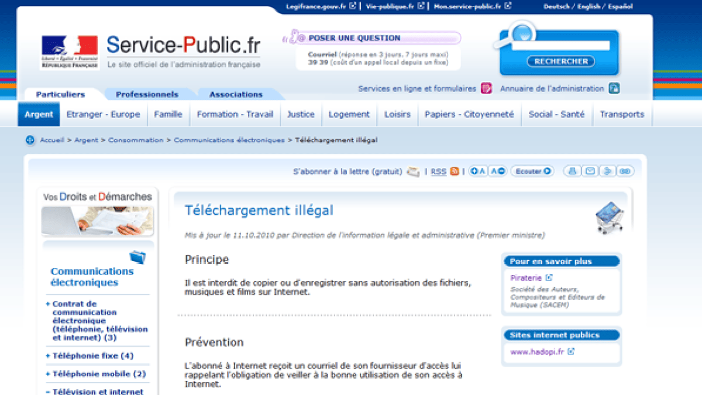Switch site language to Deutsch
Image resolution: width=702 pixels, height=395 pixels.
tap(557, 6)
